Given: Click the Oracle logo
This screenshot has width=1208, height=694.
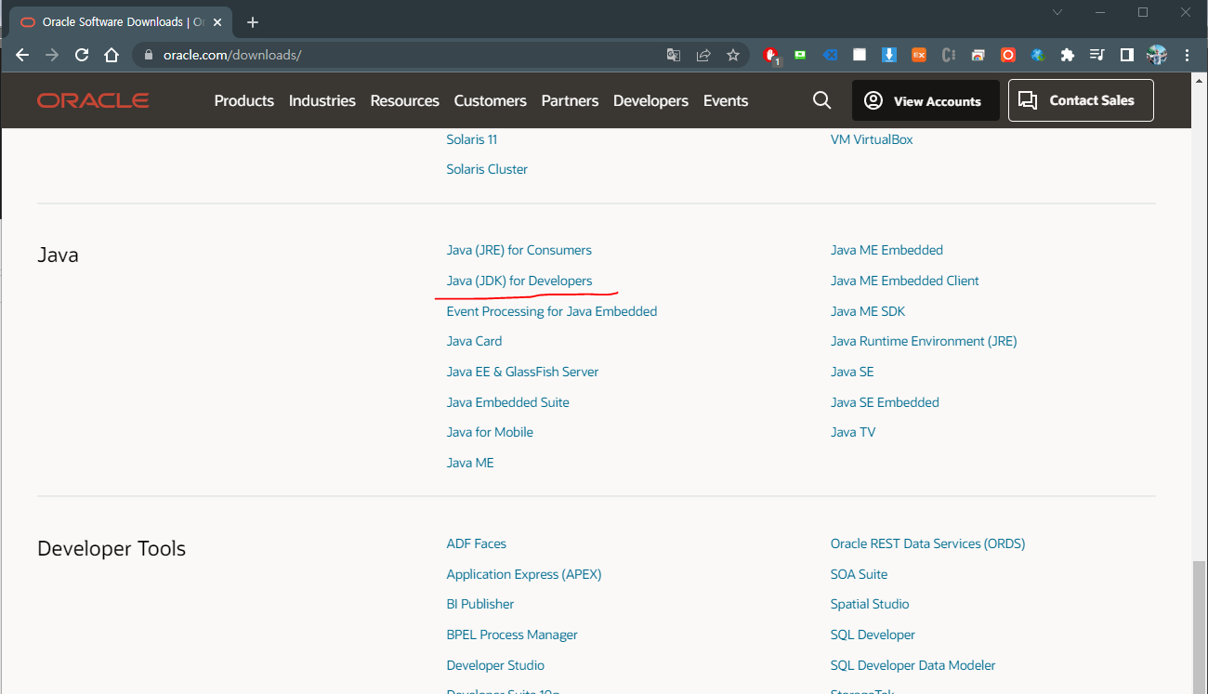Looking at the screenshot, I should [x=93, y=100].
